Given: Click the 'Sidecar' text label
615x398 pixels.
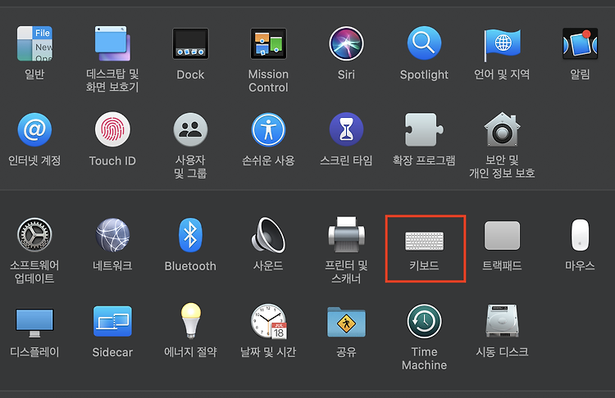Looking at the screenshot, I should (x=112, y=352).
